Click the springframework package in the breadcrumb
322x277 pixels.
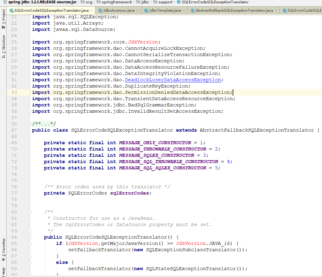(x=117, y=2)
